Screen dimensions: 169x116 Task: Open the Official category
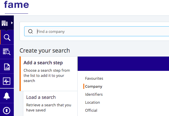(x=91, y=110)
